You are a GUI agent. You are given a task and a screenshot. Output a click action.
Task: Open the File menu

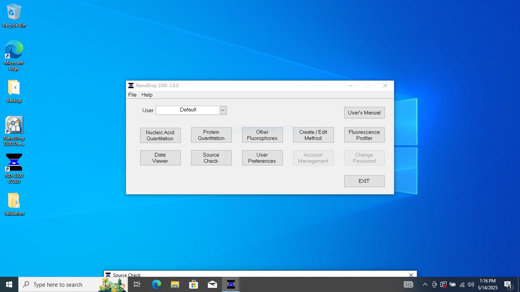(x=132, y=95)
